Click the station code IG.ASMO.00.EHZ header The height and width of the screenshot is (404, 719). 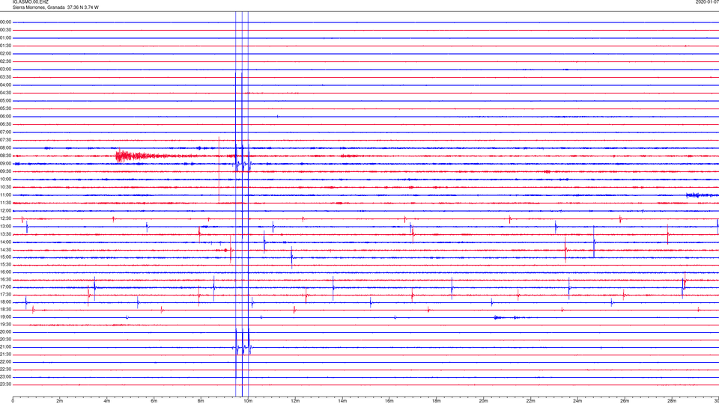click(x=30, y=1)
